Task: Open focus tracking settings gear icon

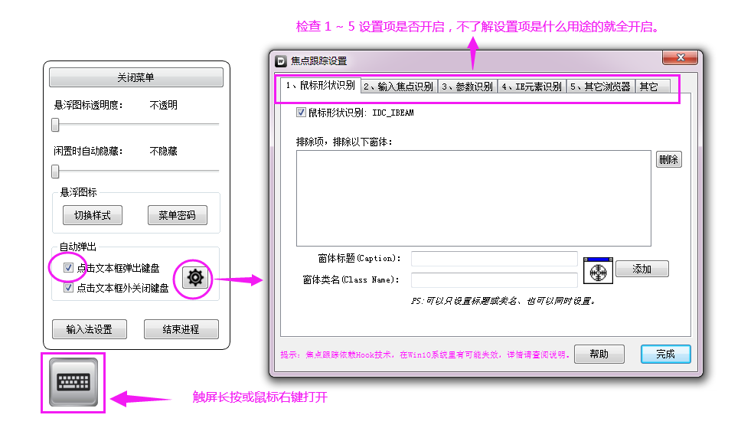Action: tap(194, 277)
